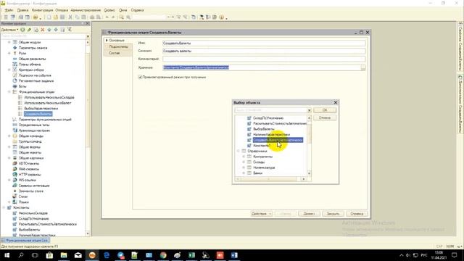This screenshot has width=464, height=261.
Task: Click configuration tree scrollbar down arrow
Action: coord(88,233)
